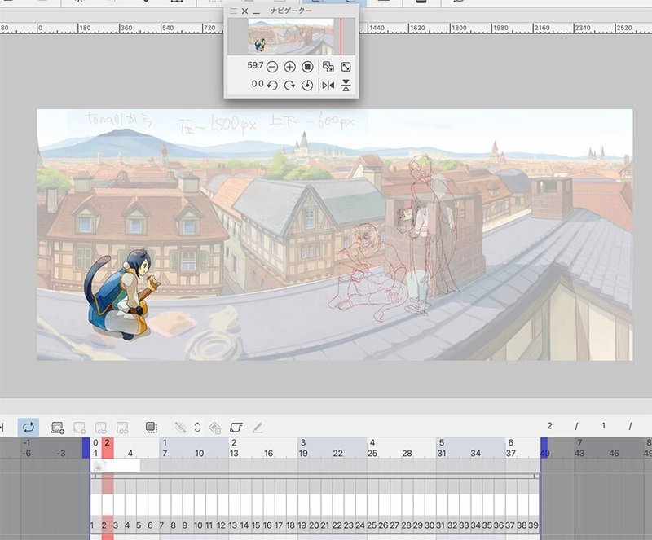Zoom out using the Navigator minus button
This screenshot has height=540, width=652.
click(272, 67)
